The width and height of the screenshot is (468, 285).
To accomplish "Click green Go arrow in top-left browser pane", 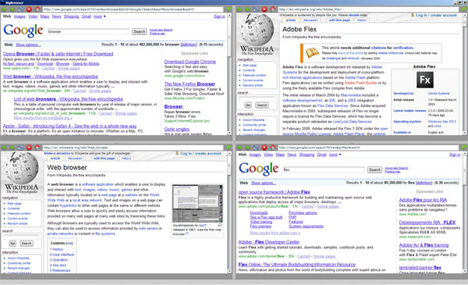I will tap(229, 9).
